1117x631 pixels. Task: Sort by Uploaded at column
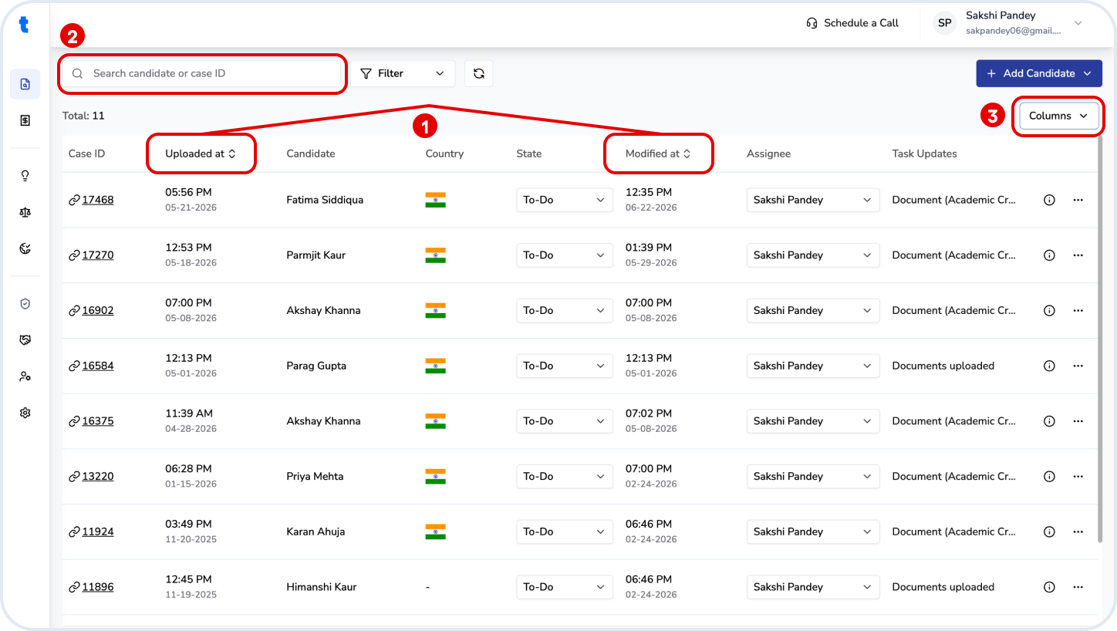(x=201, y=154)
